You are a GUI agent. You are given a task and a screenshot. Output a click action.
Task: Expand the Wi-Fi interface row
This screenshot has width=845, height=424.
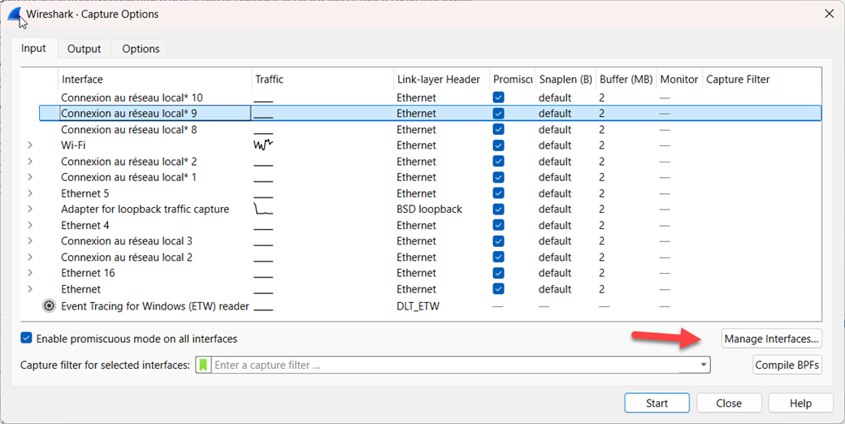click(30, 145)
